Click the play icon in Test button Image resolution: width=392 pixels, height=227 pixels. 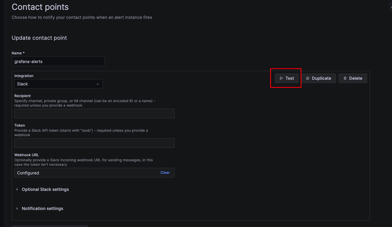coord(281,78)
